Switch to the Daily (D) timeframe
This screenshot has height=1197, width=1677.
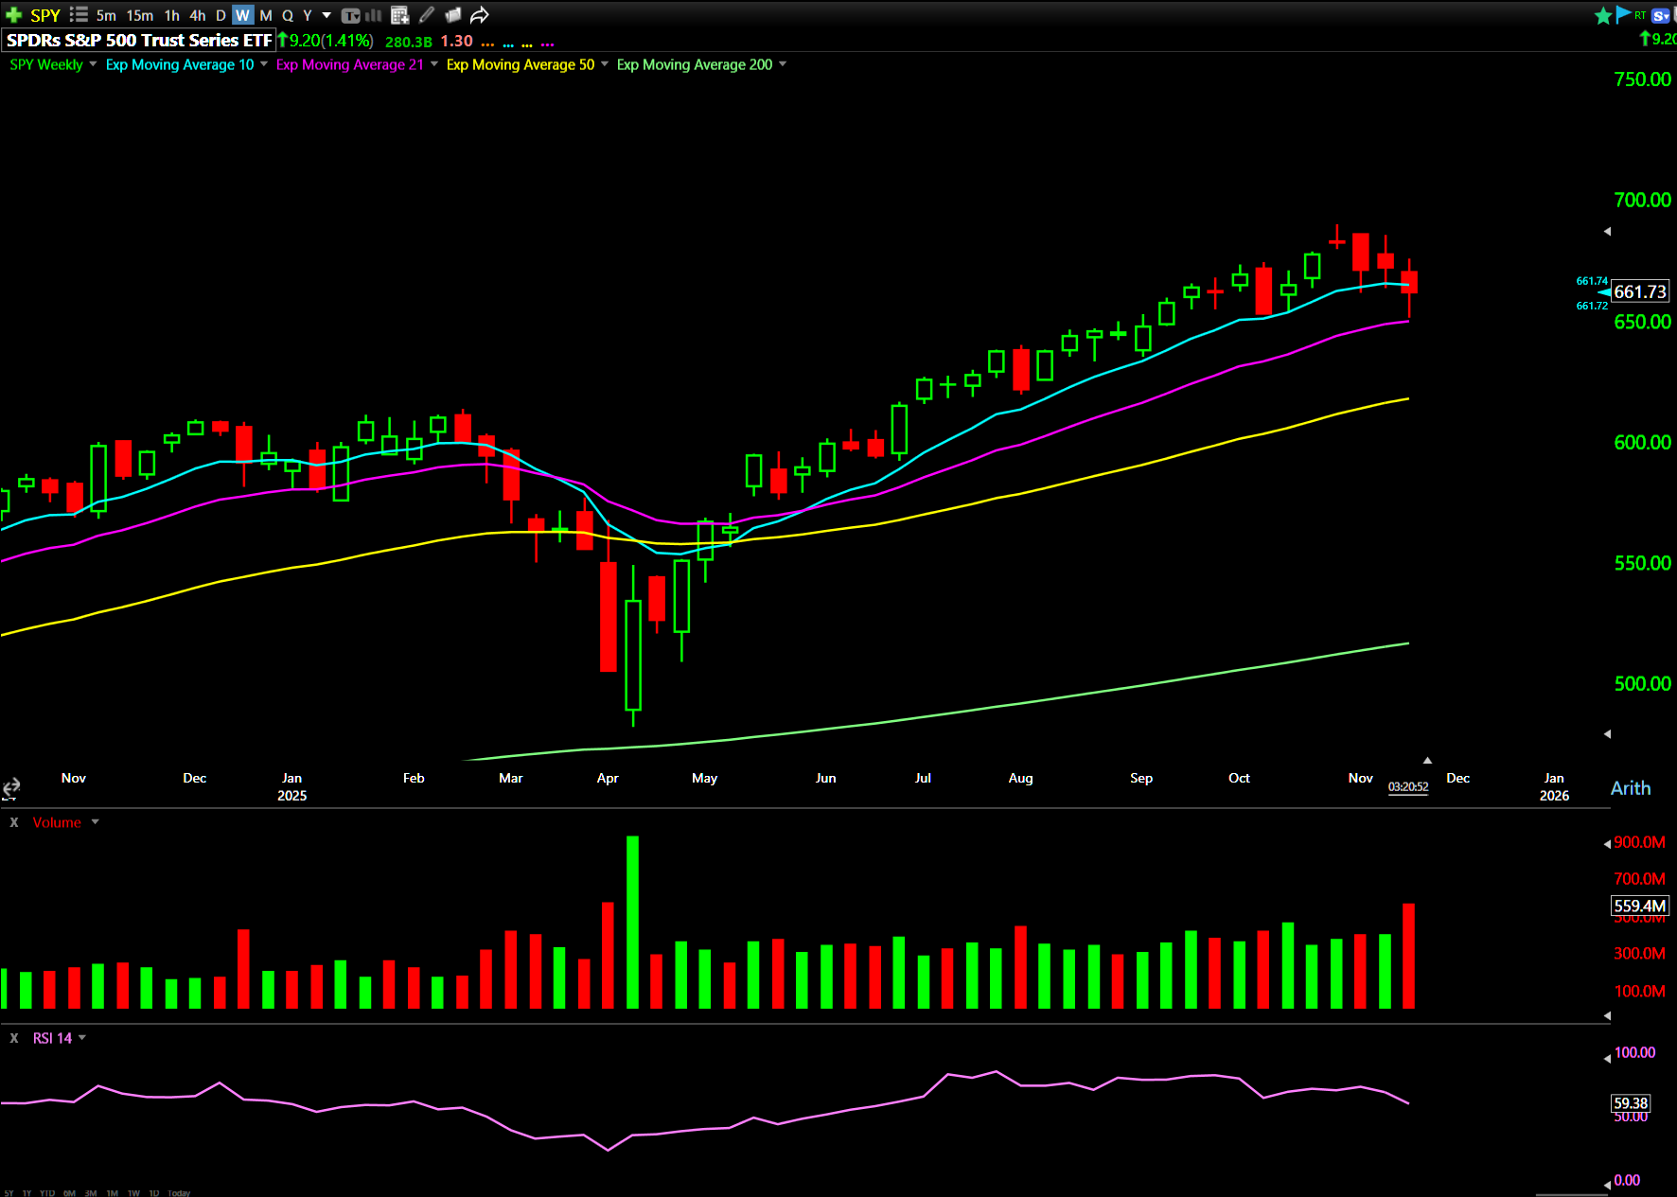coord(221,15)
